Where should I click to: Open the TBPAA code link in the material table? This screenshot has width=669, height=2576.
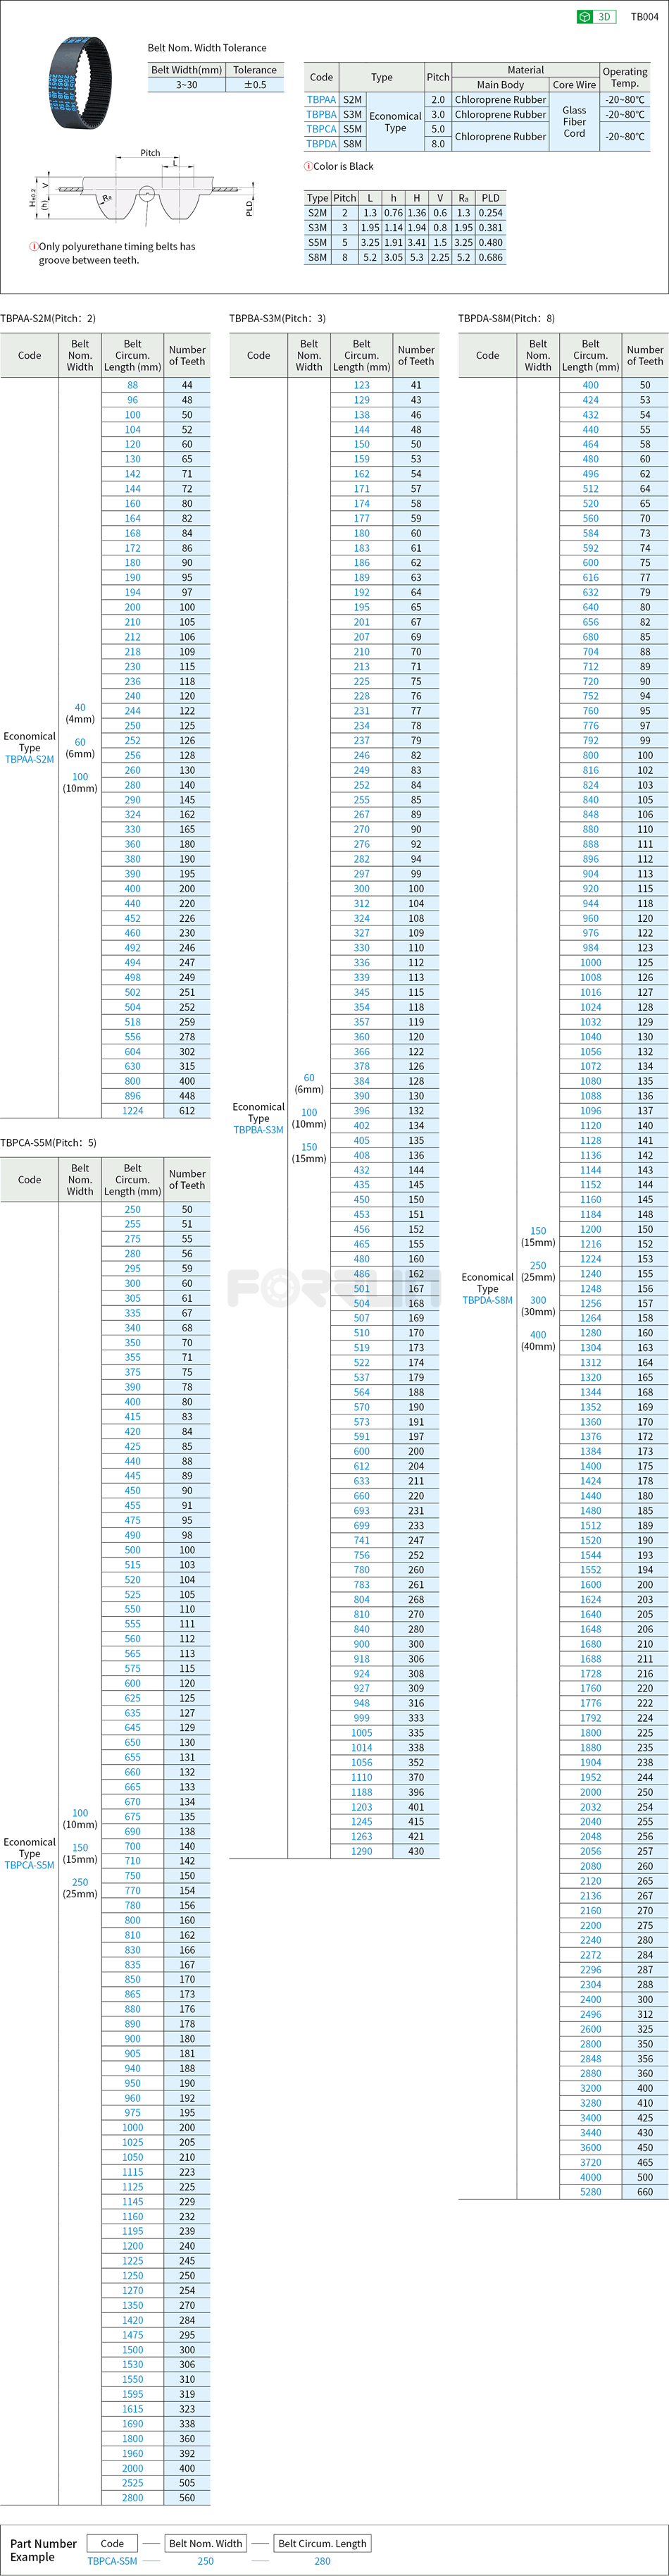click(x=322, y=100)
